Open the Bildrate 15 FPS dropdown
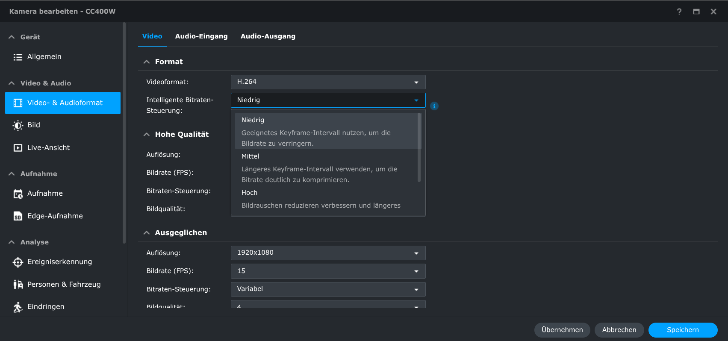Viewport: 728px width, 341px height. point(328,271)
